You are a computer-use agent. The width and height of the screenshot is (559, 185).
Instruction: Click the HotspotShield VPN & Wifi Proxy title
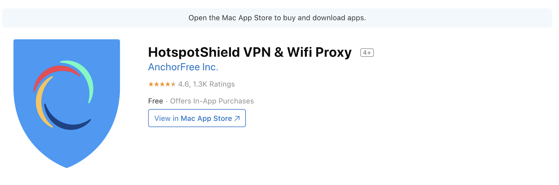(x=250, y=52)
